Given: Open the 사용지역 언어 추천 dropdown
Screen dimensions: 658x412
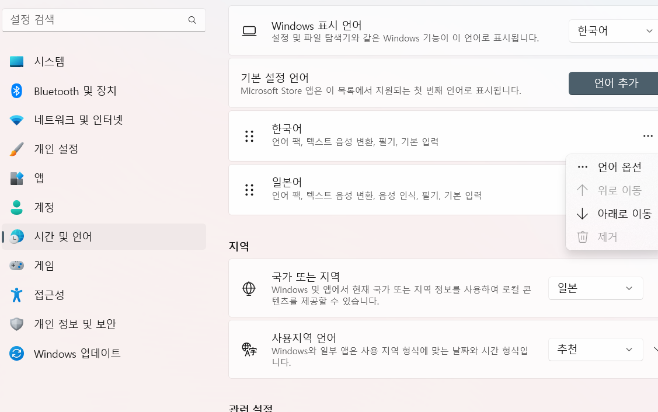Looking at the screenshot, I should click(595, 350).
